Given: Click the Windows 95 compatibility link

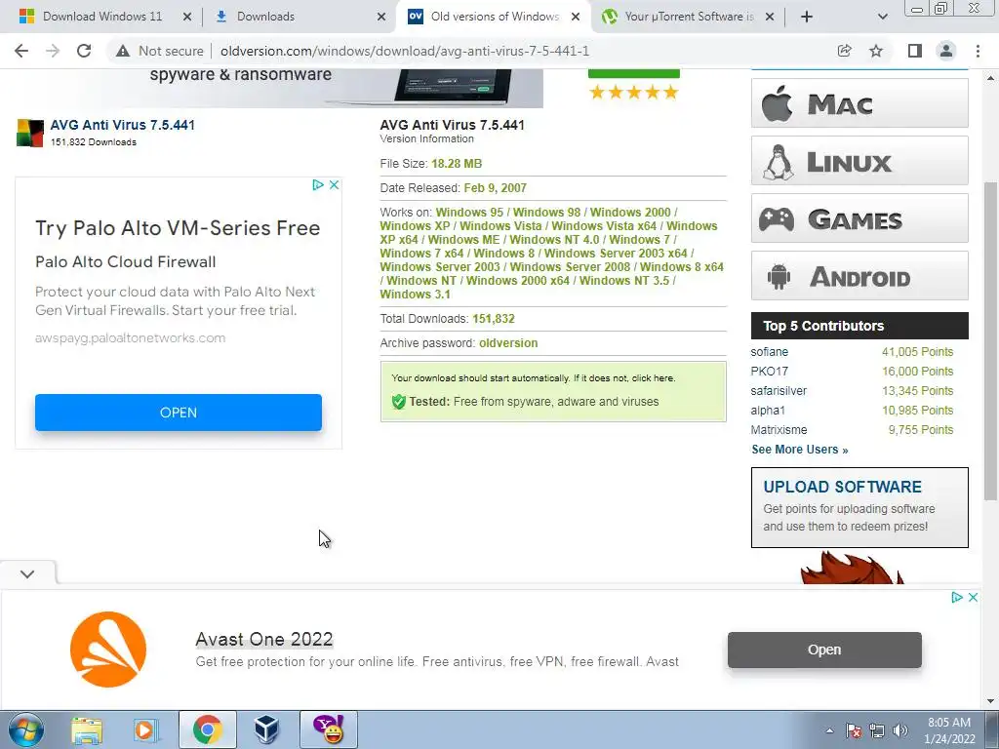Looking at the screenshot, I should click(x=469, y=212).
